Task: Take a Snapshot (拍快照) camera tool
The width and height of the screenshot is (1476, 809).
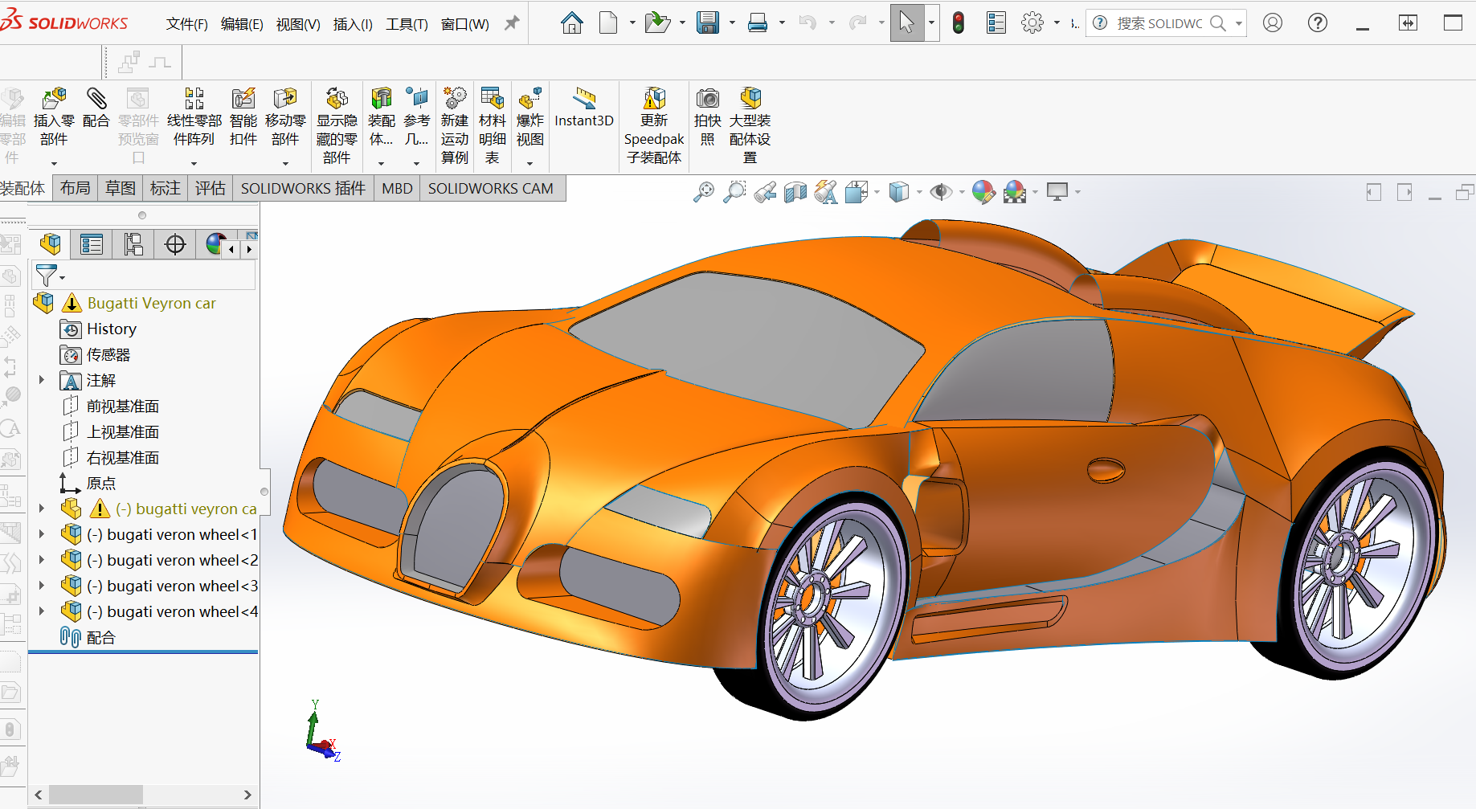Action: click(x=708, y=117)
